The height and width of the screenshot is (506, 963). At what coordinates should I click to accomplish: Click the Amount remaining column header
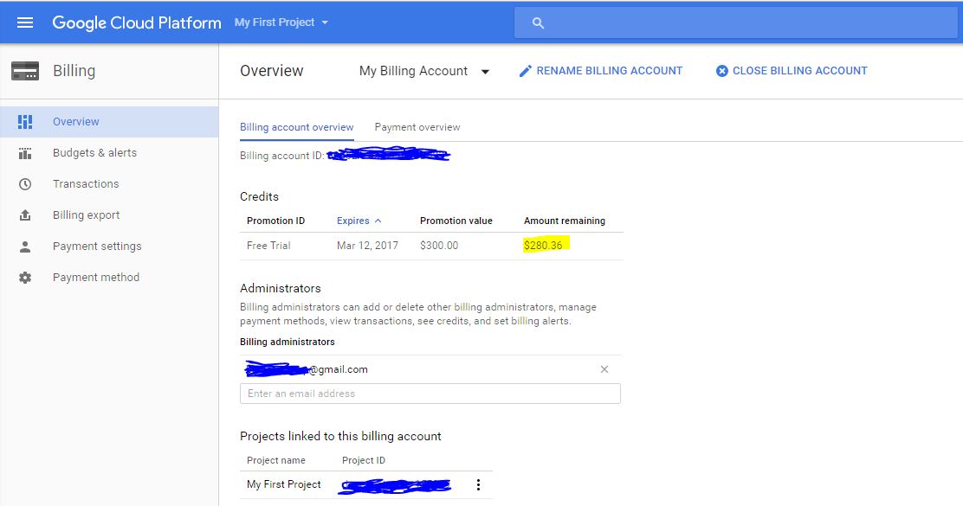(565, 221)
